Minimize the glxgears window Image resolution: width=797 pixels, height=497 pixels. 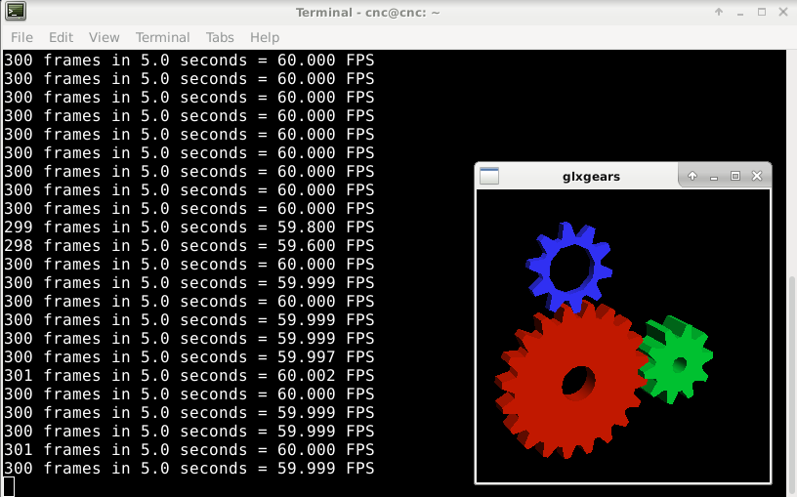point(714,178)
